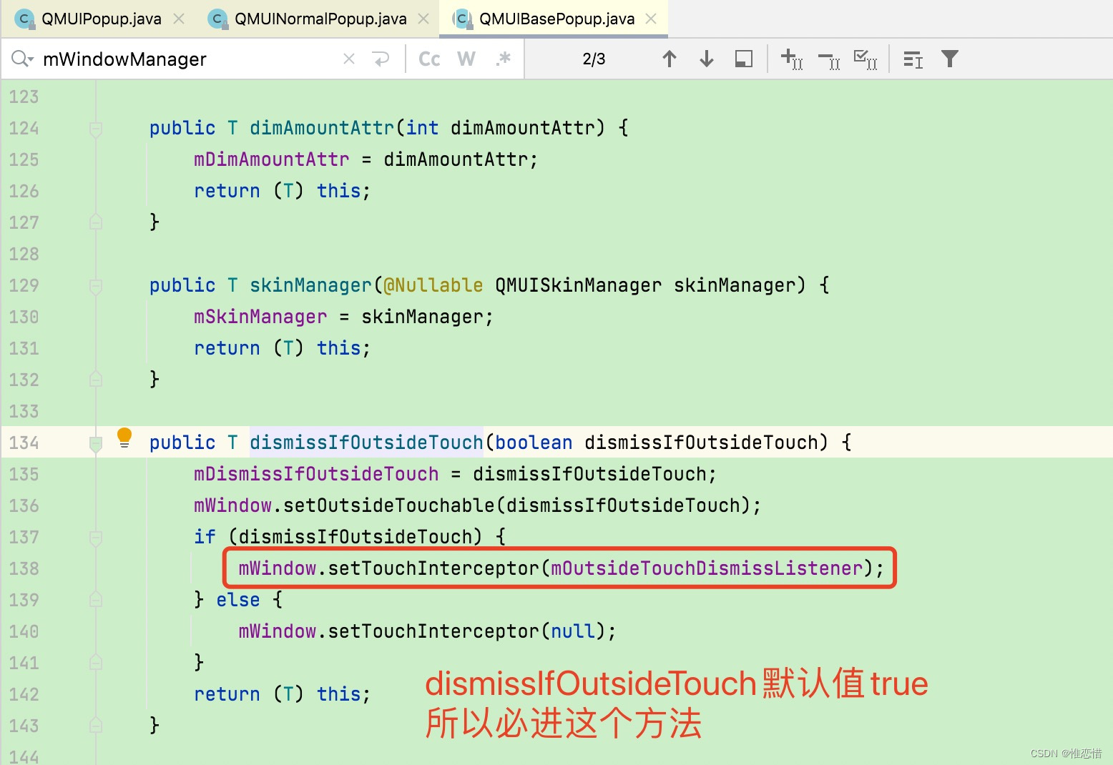Screen dimensions: 1113x765
Task: Click the dismissIfOutsideTouch method name
Action: pos(366,443)
